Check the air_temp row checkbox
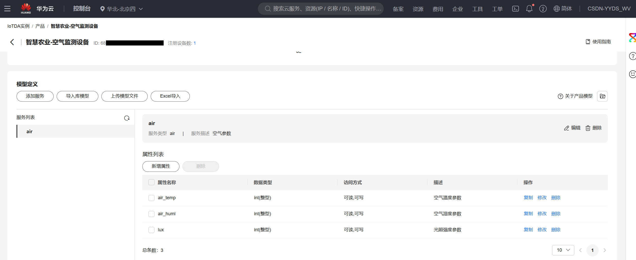Image resolution: width=636 pixels, height=260 pixels. click(151, 198)
